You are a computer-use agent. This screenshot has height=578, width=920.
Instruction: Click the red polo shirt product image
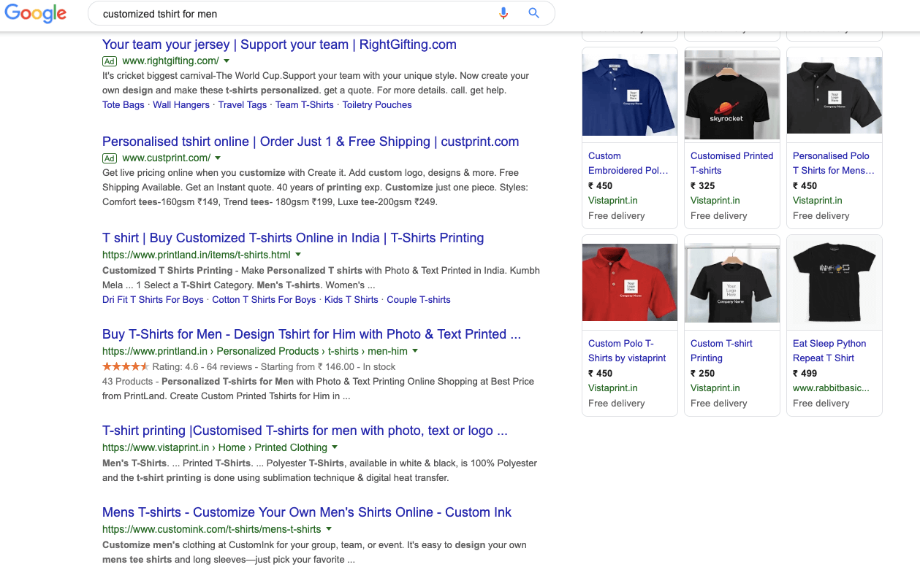point(630,283)
